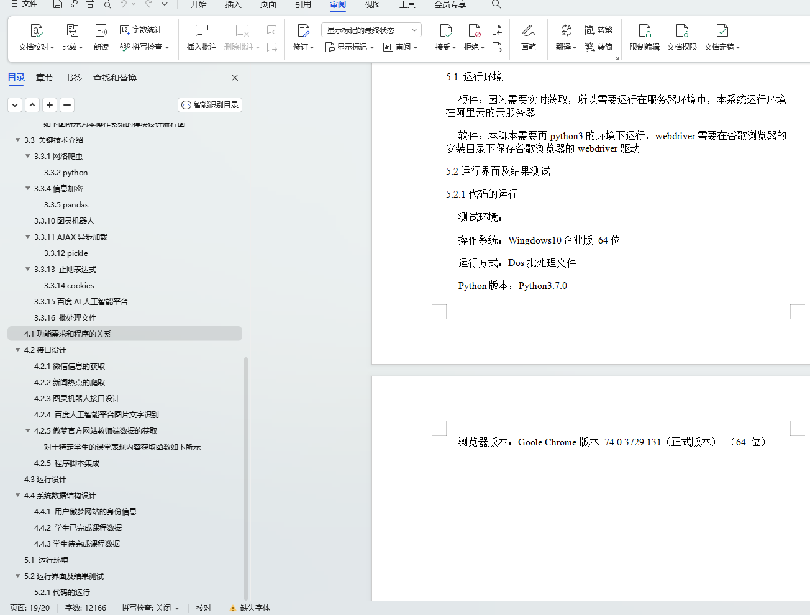Select outline item 4.1 功能需求和程序的关系
Image resolution: width=810 pixels, height=615 pixels.
tap(125, 334)
